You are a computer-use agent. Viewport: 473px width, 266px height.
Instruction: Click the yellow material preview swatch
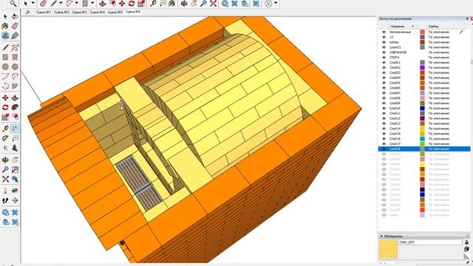(x=387, y=249)
